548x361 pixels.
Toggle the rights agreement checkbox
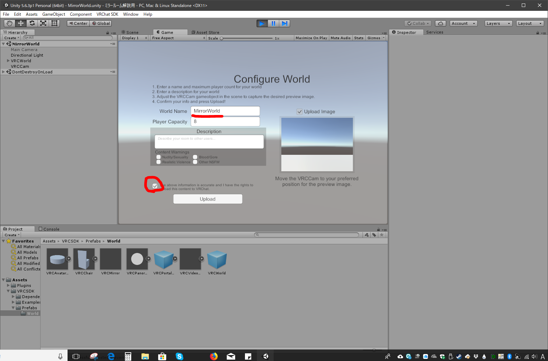pos(155,186)
